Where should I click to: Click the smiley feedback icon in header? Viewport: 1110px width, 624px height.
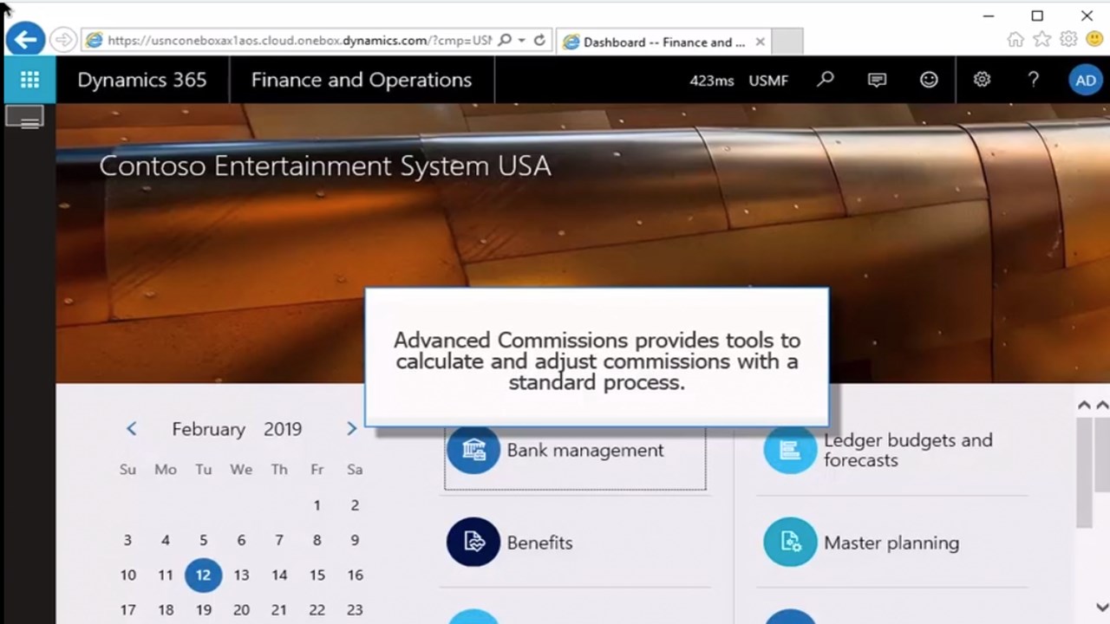pyautogui.click(x=929, y=80)
